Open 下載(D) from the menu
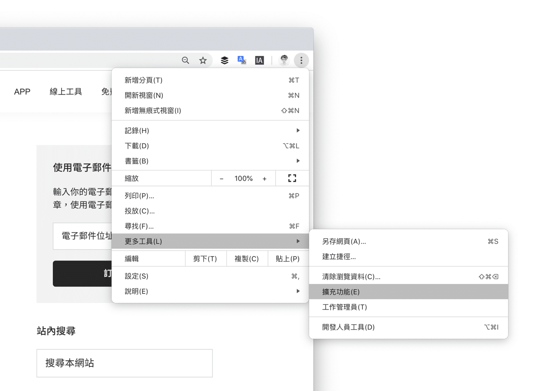This screenshot has width=555, height=391. [x=210, y=146]
